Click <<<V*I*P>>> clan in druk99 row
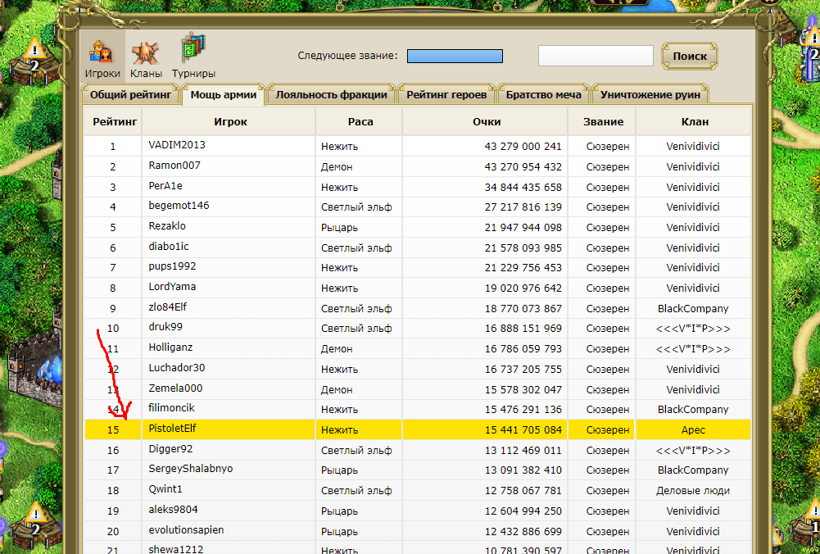This screenshot has width=820, height=554. 693,329
